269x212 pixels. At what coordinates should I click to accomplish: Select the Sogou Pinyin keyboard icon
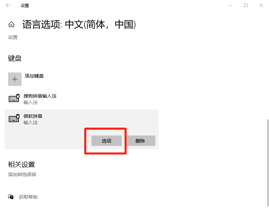point(14,98)
